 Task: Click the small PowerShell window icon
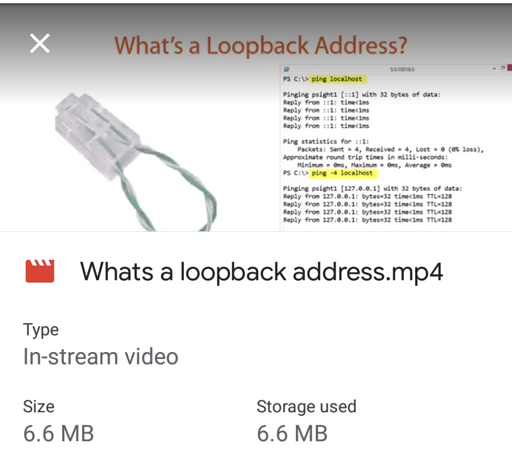tap(286, 69)
